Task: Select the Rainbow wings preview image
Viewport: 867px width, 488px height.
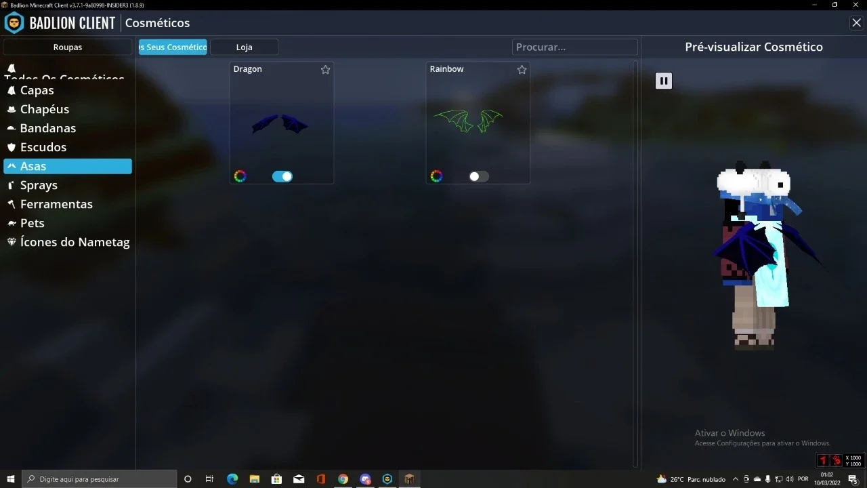Action: tap(468, 121)
